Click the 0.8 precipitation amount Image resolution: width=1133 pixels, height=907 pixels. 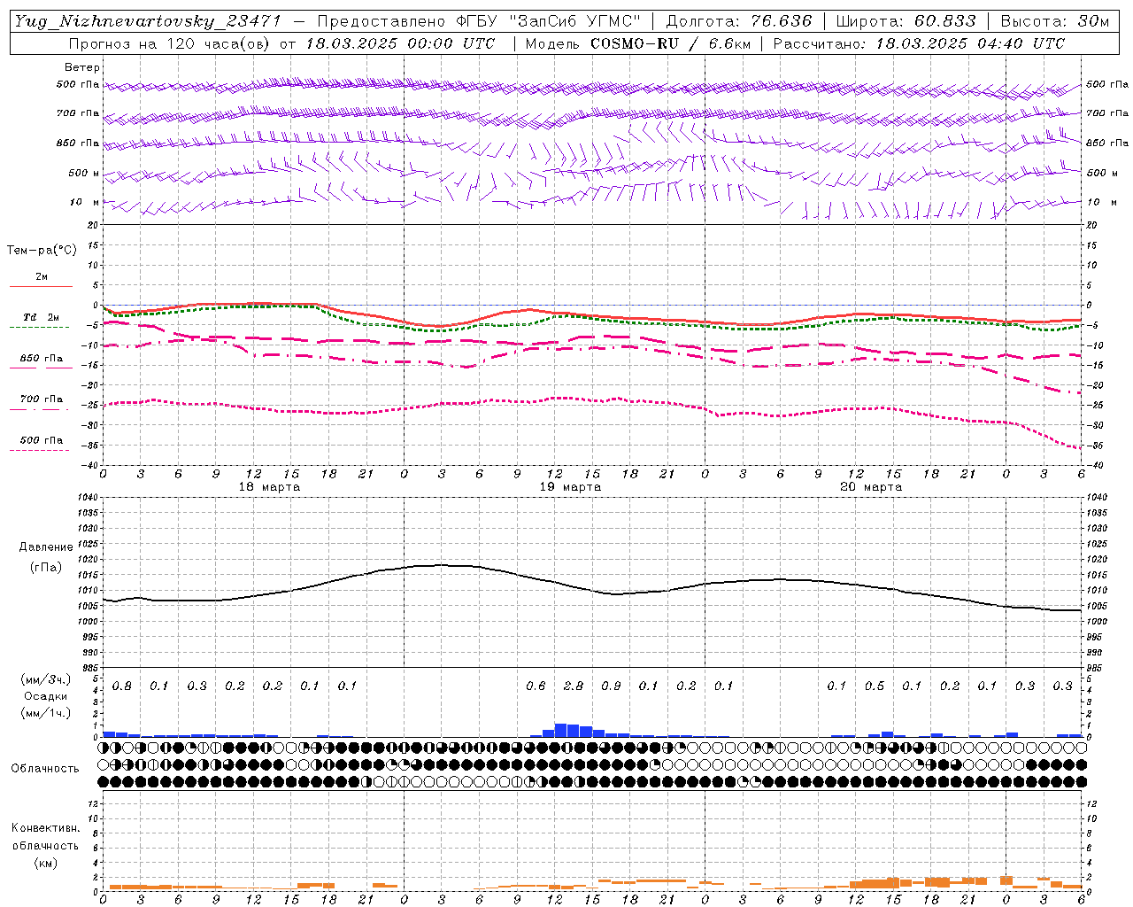(x=121, y=686)
